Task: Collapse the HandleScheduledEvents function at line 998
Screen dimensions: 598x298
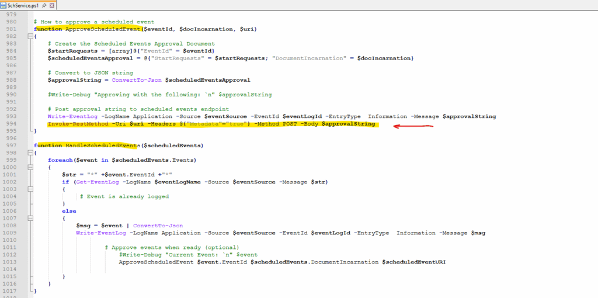Action: (x=30, y=153)
